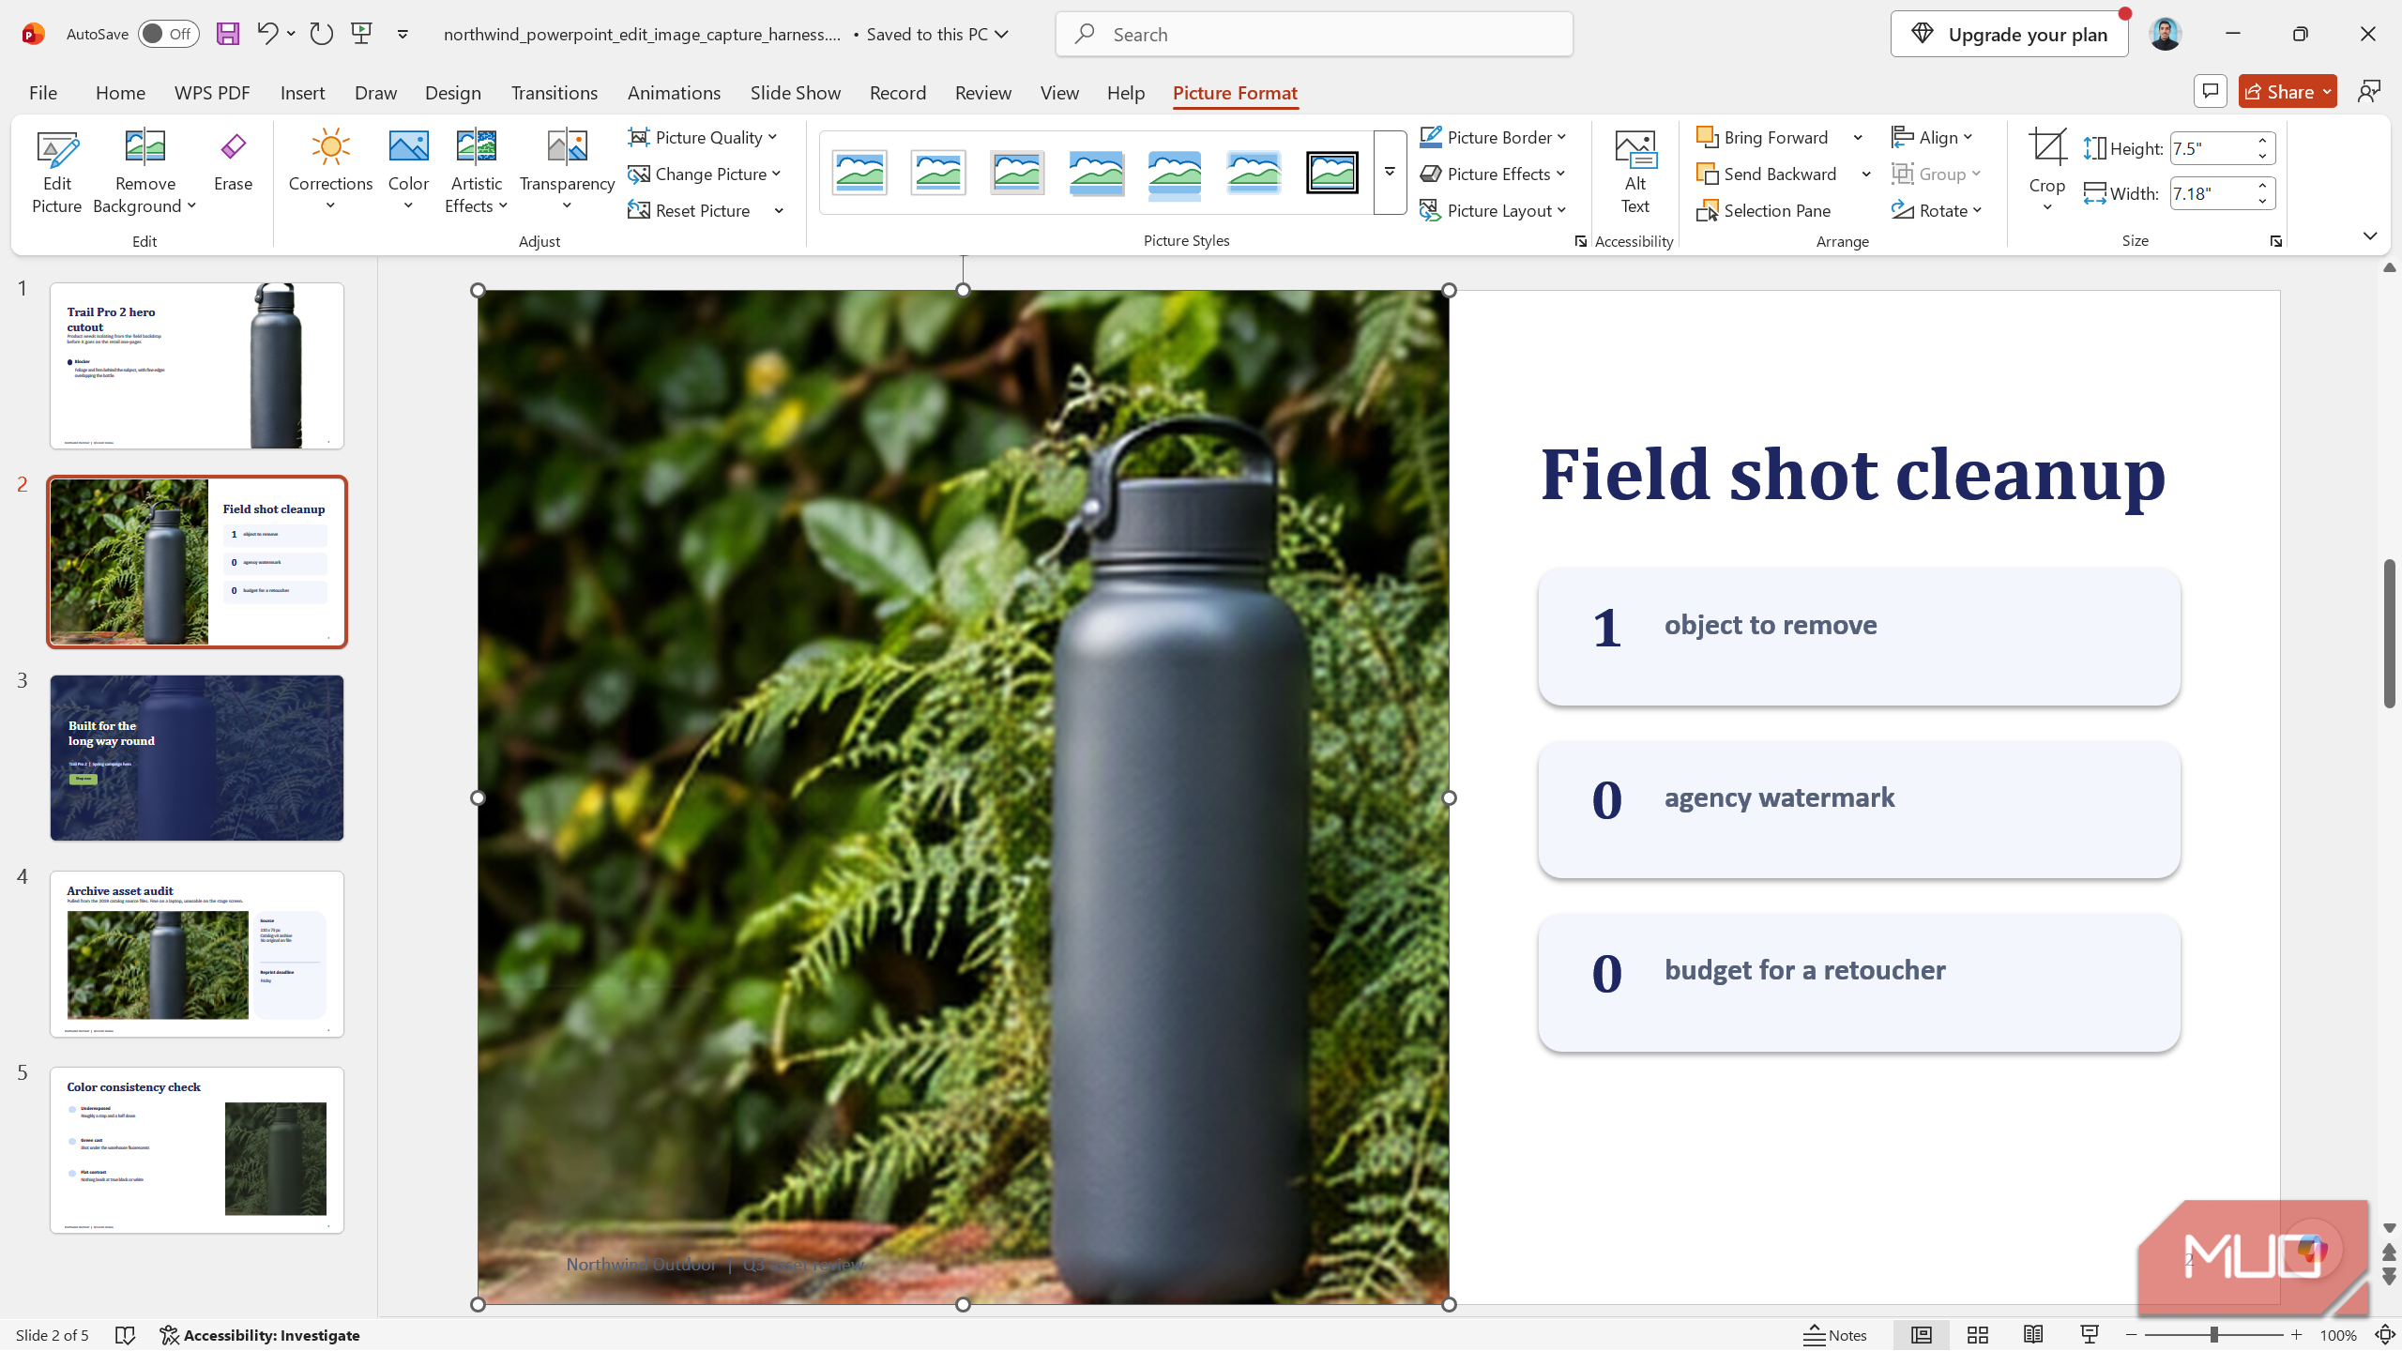Open the Animations tab
The height and width of the screenshot is (1351, 2402).
pyautogui.click(x=674, y=92)
